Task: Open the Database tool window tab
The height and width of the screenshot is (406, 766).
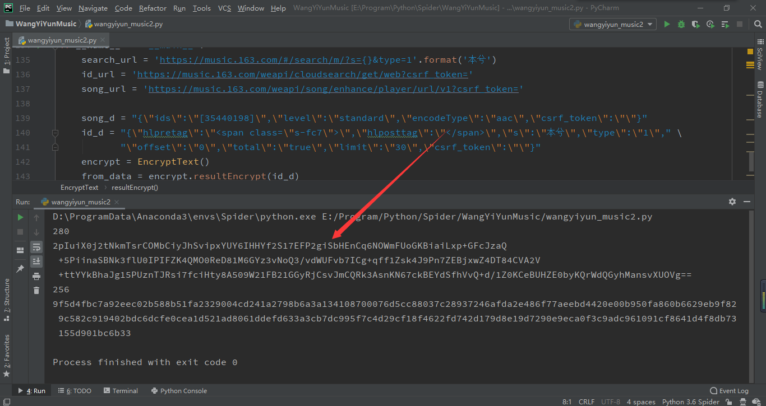Action: pyautogui.click(x=760, y=100)
